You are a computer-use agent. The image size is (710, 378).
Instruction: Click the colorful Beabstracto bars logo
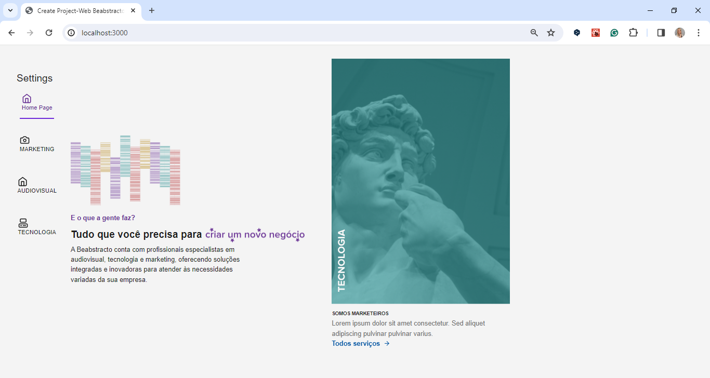coord(125,170)
